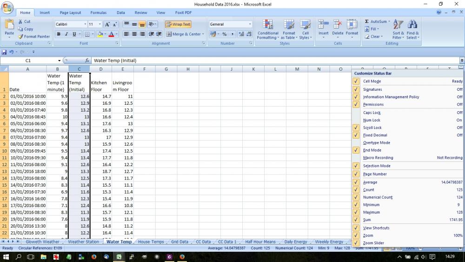Open the font size dropdown
465x262 pixels.
click(x=100, y=24)
